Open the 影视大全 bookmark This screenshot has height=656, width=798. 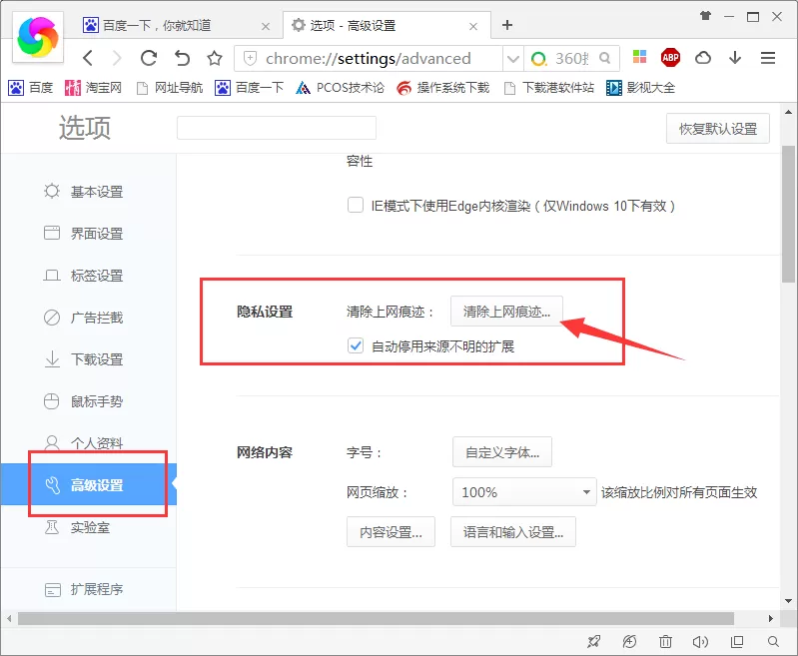(641, 88)
